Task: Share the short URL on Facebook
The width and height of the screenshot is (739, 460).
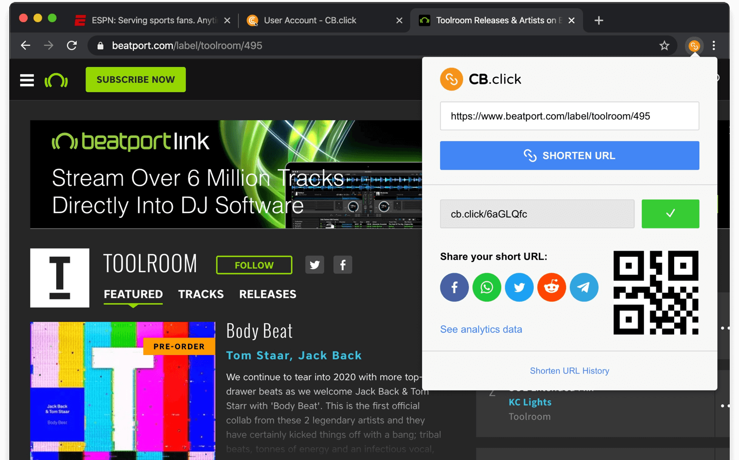Action: (454, 287)
